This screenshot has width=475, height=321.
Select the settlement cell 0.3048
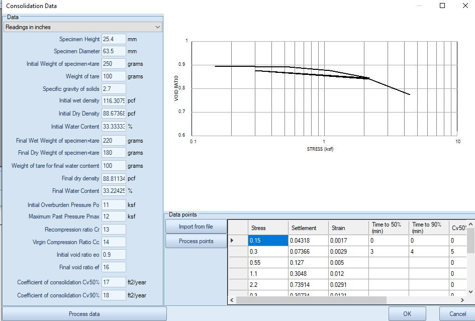point(308,273)
